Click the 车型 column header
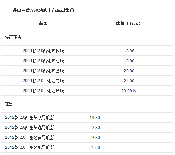The width and height of the screenshot is (175, 155). [x=43, y=23]
